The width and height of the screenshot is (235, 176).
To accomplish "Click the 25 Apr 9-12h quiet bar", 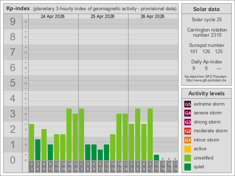I will pyautogui.click(x=100, y=155).
